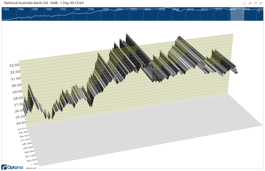Click the 25.50 label on the vertical price axis
This screenshot has width=265, height=171.
[20, 117]
